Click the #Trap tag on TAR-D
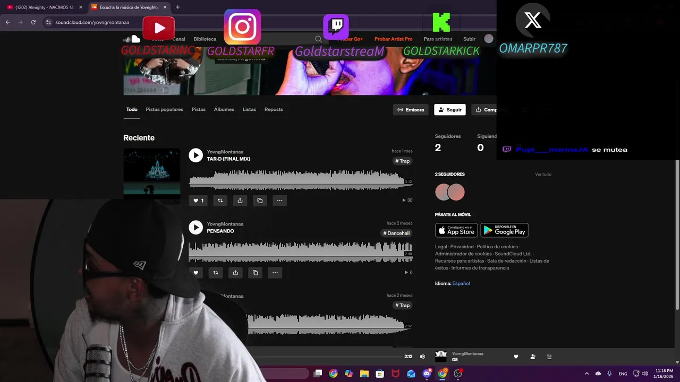 [x=403, y=161]
